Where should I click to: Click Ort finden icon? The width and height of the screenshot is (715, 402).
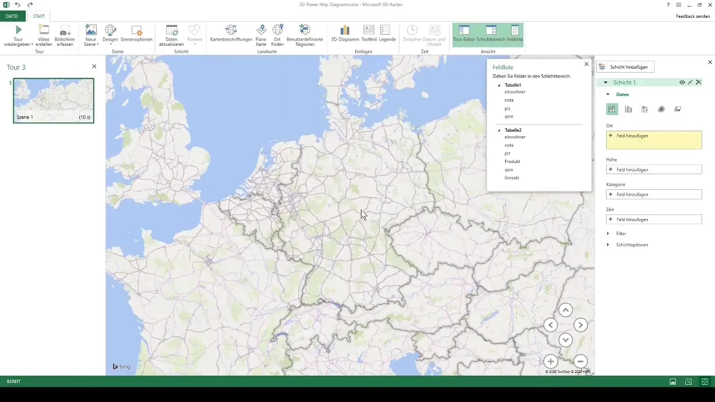pos(277,30)
